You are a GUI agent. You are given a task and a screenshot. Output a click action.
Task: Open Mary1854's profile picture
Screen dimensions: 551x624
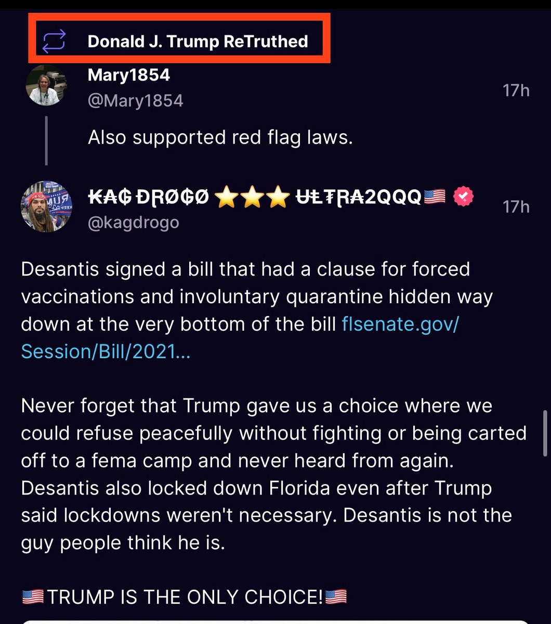click(x=46, y=86)
